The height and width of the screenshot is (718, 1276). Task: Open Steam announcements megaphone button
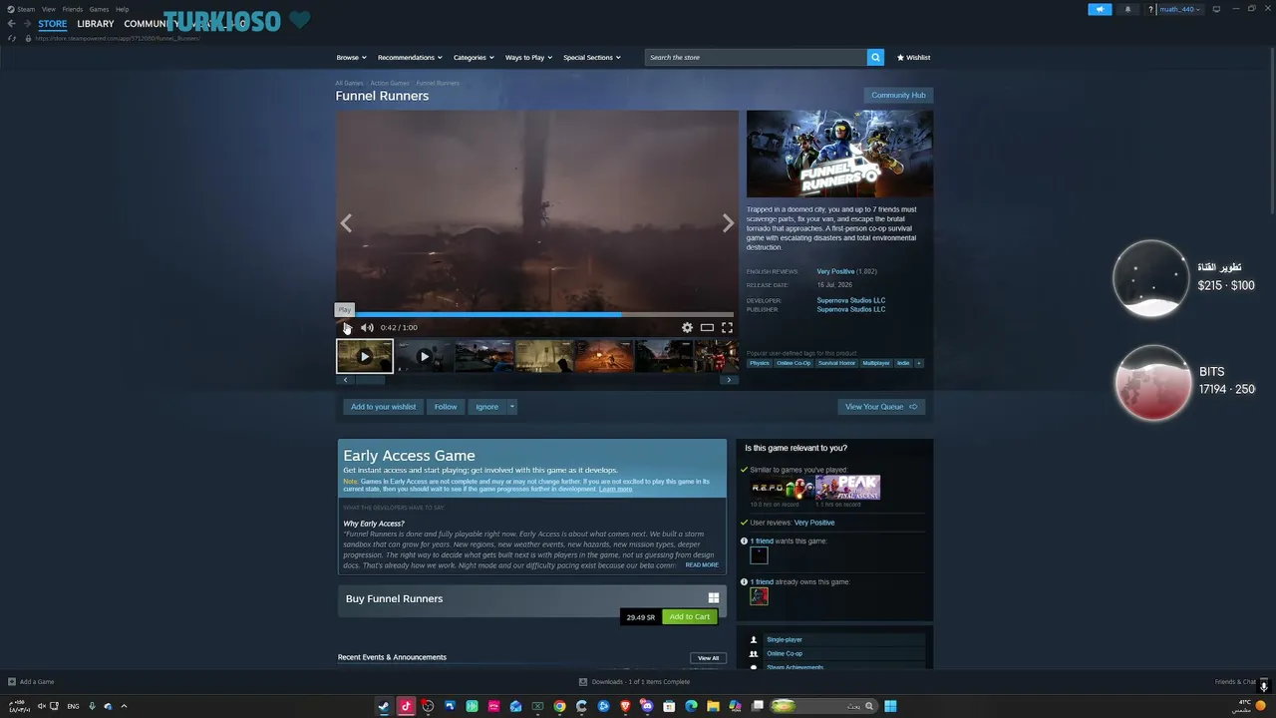click(x=1100, y=9)
